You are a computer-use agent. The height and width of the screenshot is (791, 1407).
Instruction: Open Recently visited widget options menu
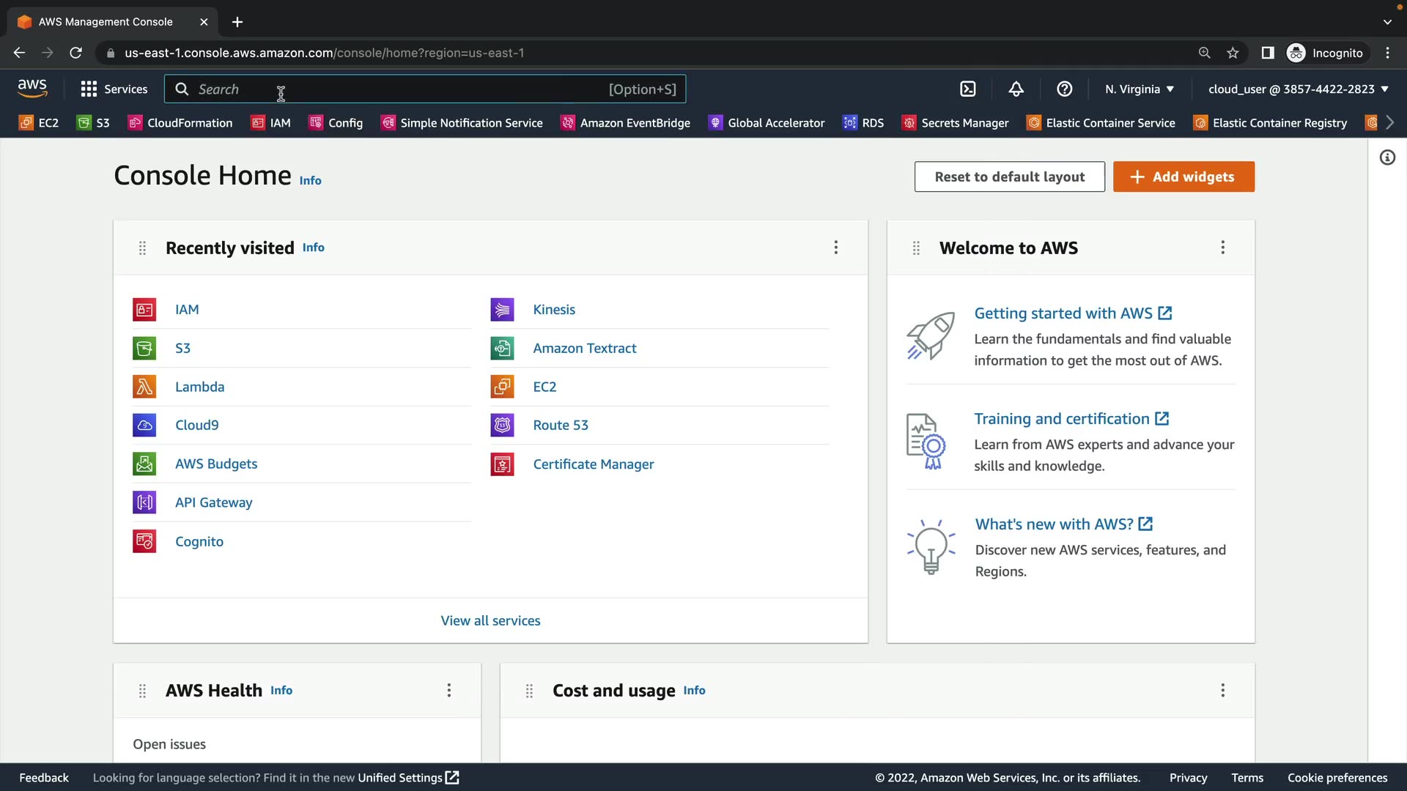835,248
